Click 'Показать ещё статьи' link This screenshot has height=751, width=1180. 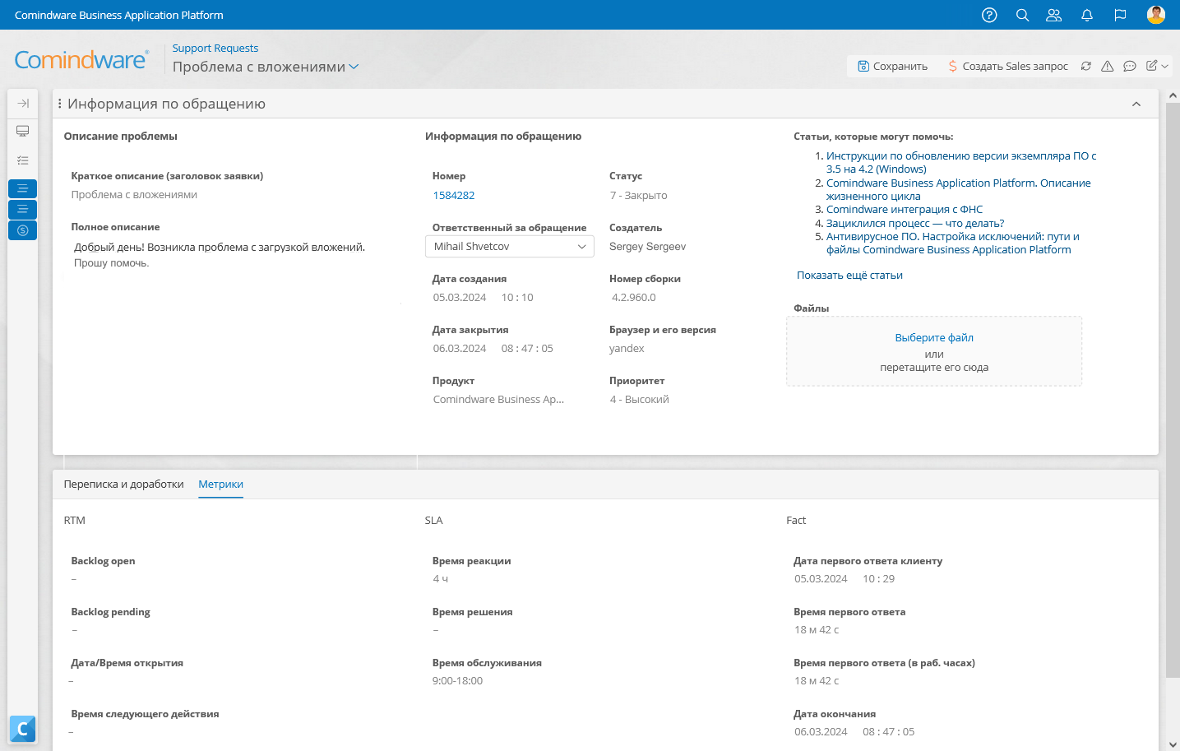(849, 276)
